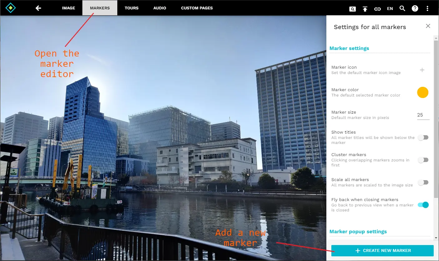Click the yellow Marker color swatch
Screen dimensions: 439x261
point(423,92)
